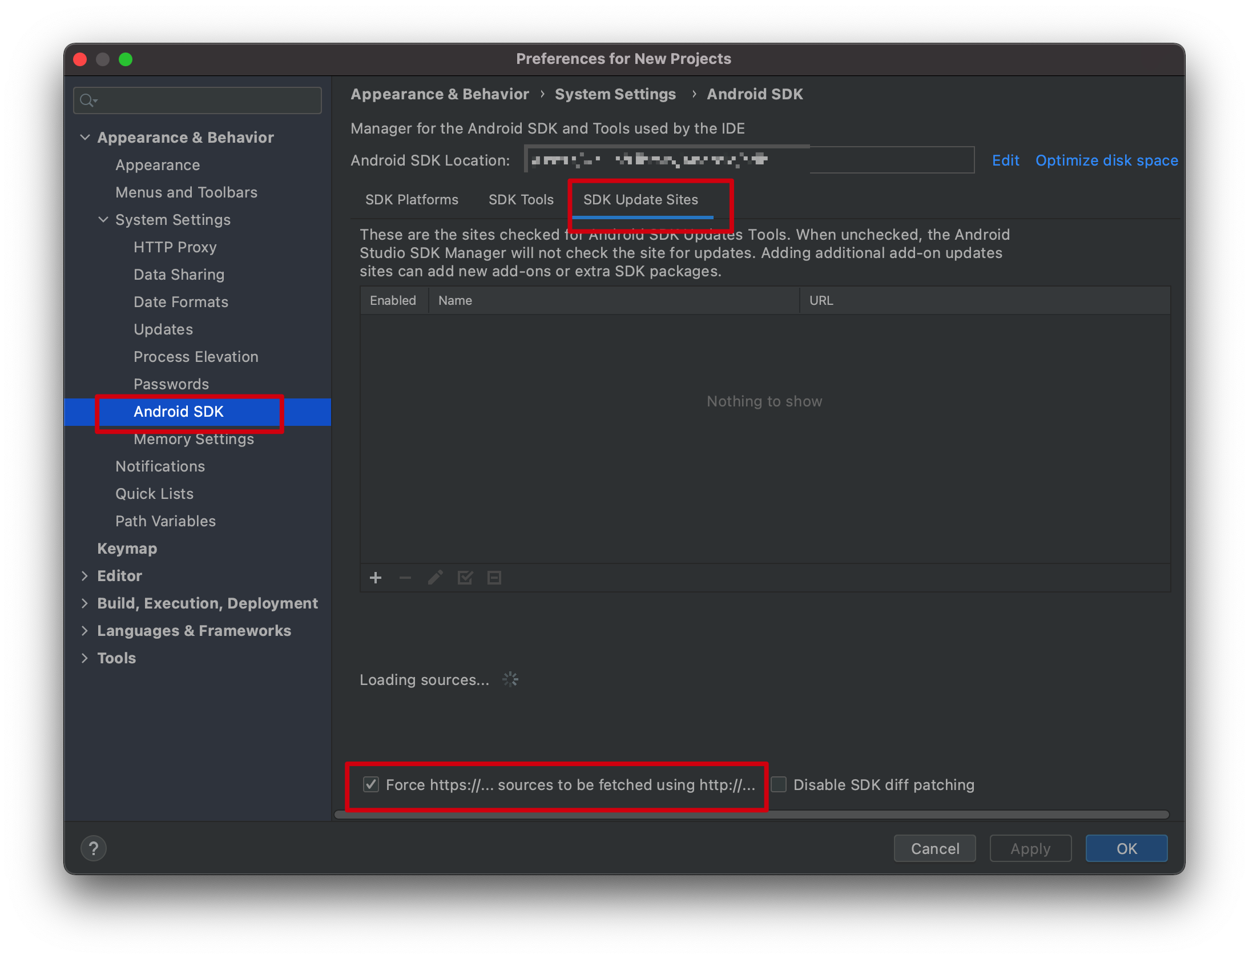Click the Enable all sites icon
This screenshot has height=959, width=1249.
(x=465, y=577)
